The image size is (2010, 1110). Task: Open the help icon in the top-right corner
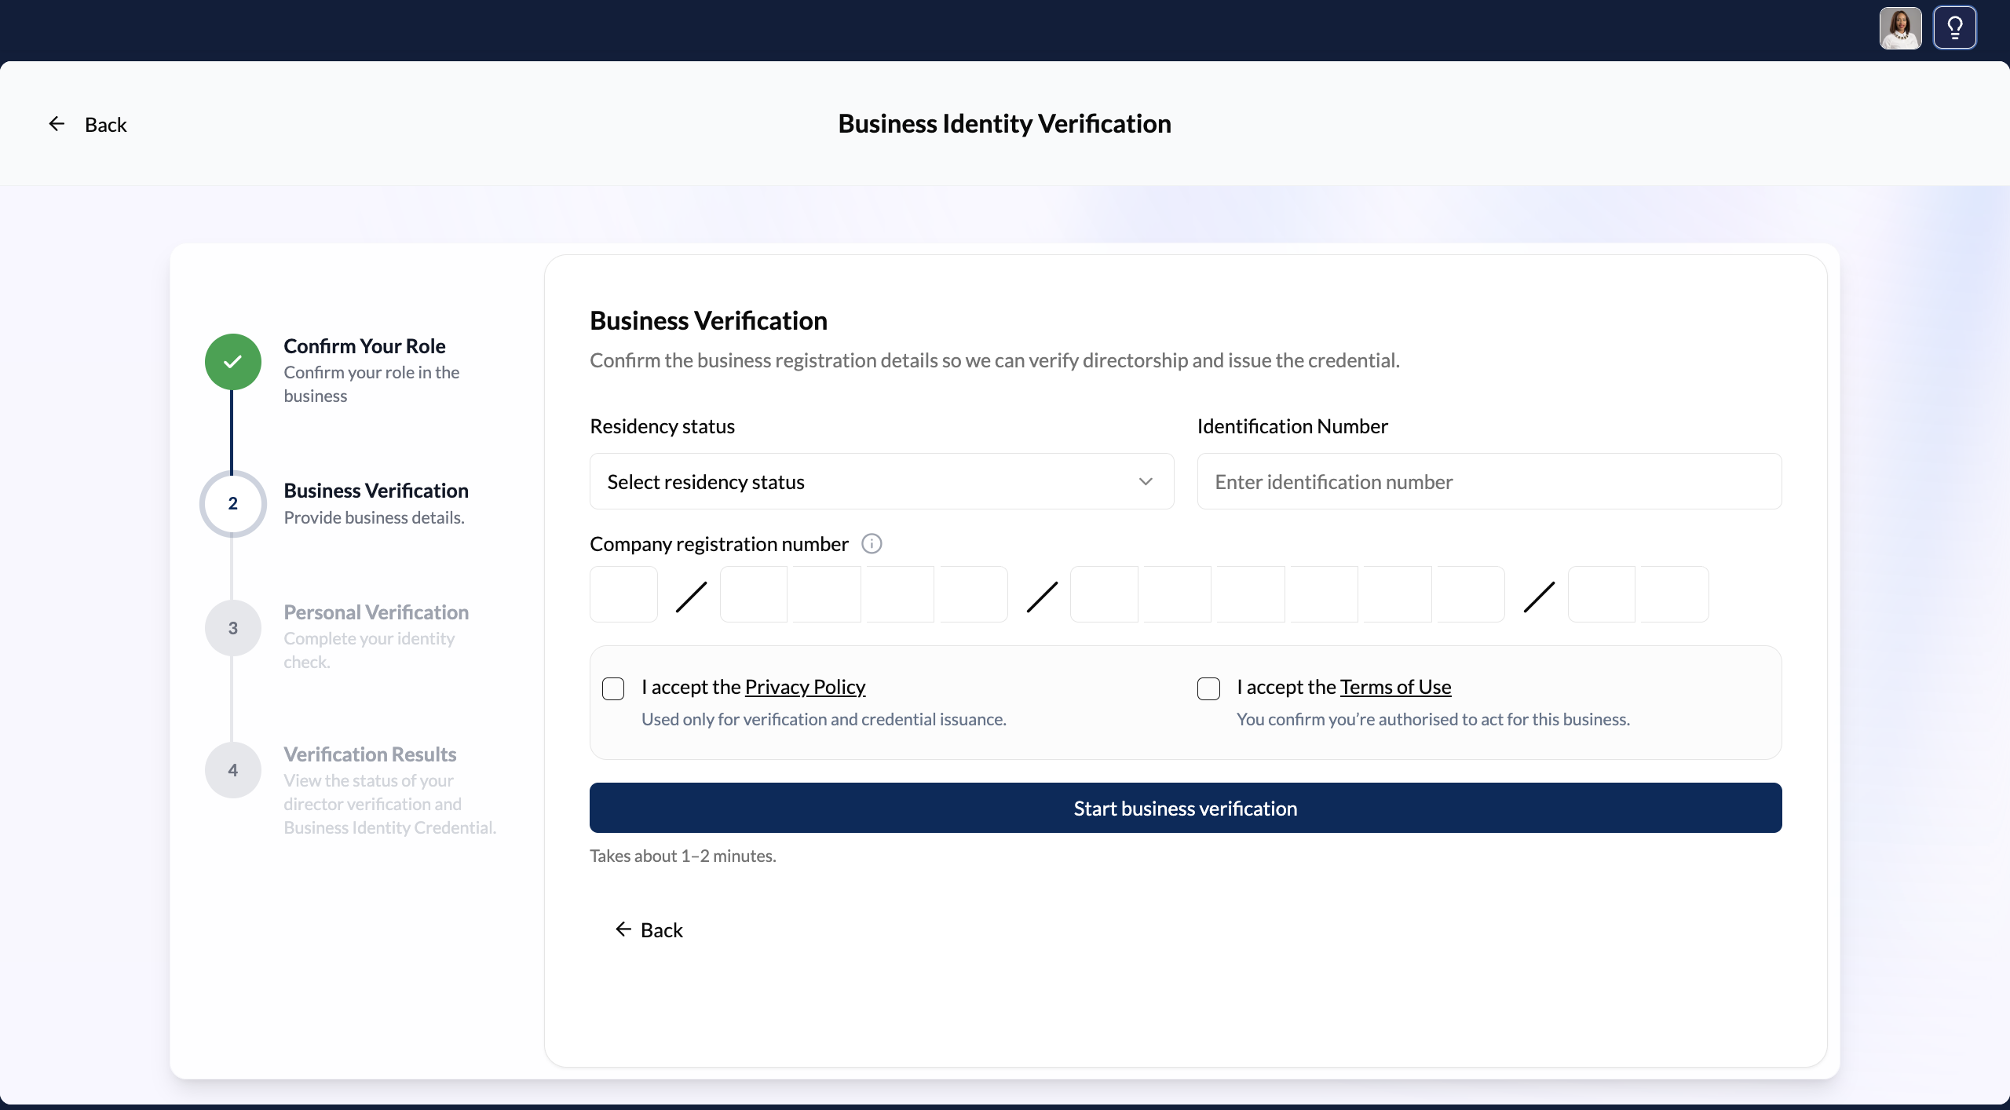coord(1954,27)
